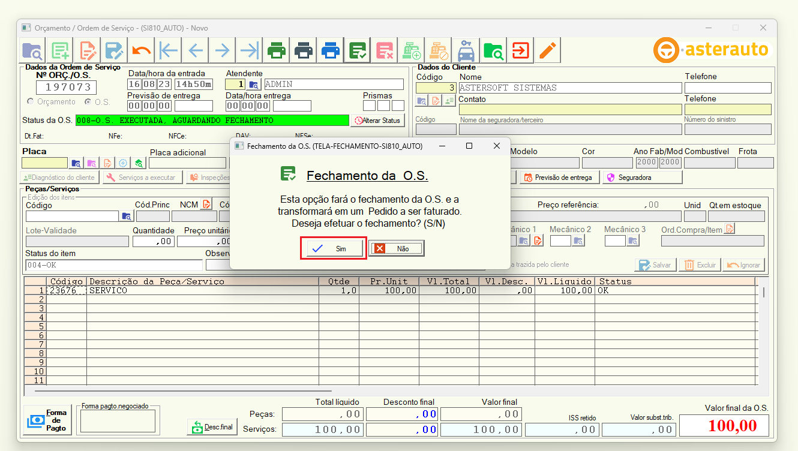Click attendant lookup icon beside ADMIN

(254, 85)
